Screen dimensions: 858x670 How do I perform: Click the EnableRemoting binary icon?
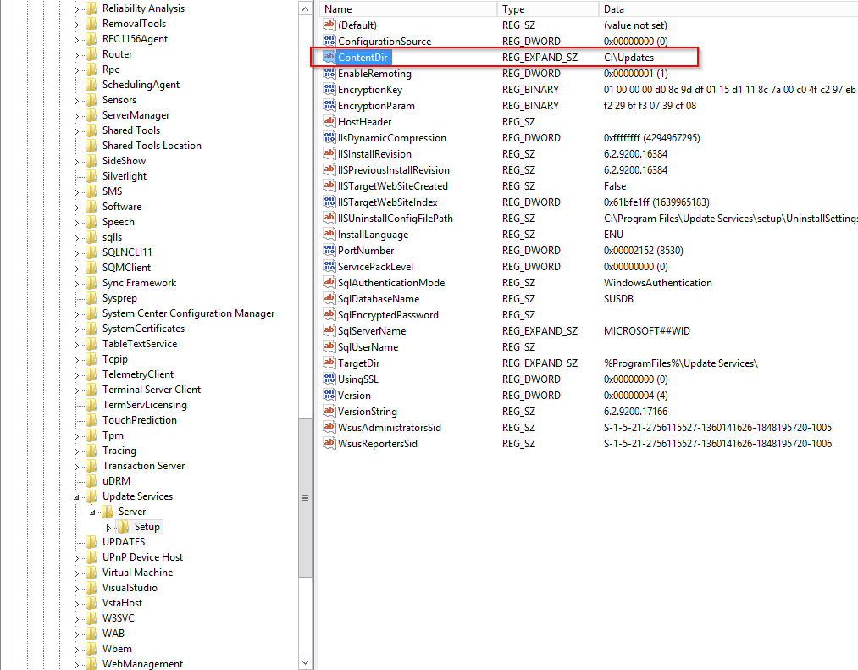coord(329,74)
